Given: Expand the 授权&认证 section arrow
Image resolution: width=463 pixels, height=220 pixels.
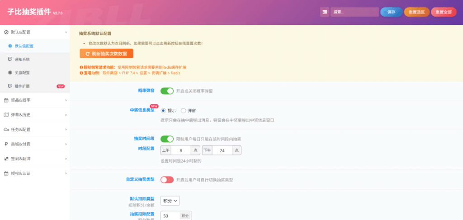Looking at the screenshot, I should click(66, 173).
